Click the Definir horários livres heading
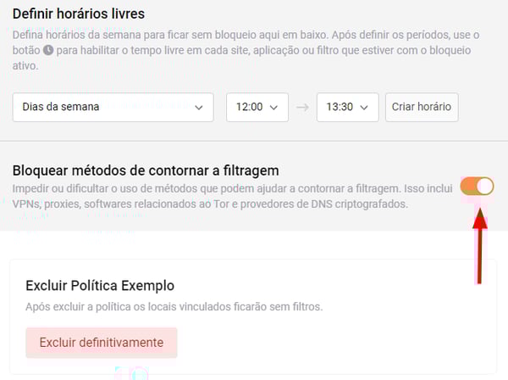Viewport: 508px width, 380px height. point(79,14)
